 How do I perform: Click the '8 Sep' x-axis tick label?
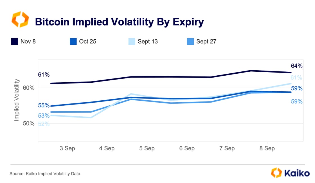(x=267, y=148)
